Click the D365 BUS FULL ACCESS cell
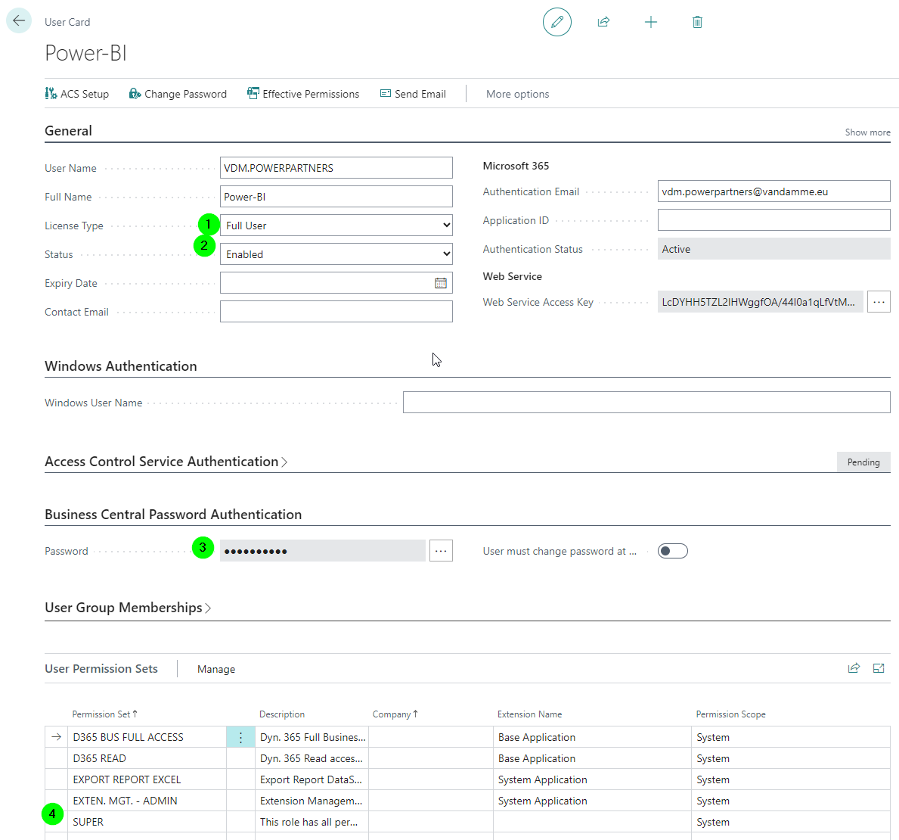Screen dimensions: 899x840 pos(147,737)
